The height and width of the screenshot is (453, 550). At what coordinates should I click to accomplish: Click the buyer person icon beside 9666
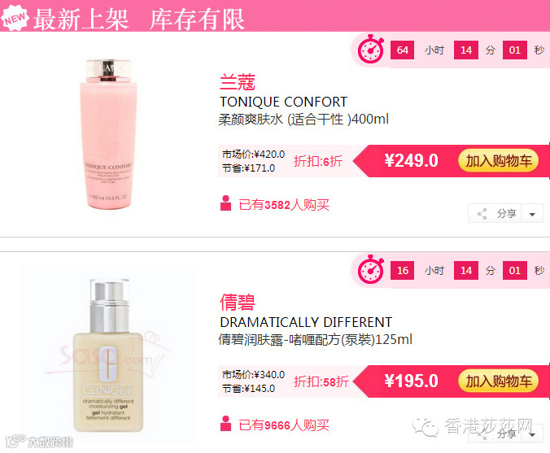click(225, 423)
